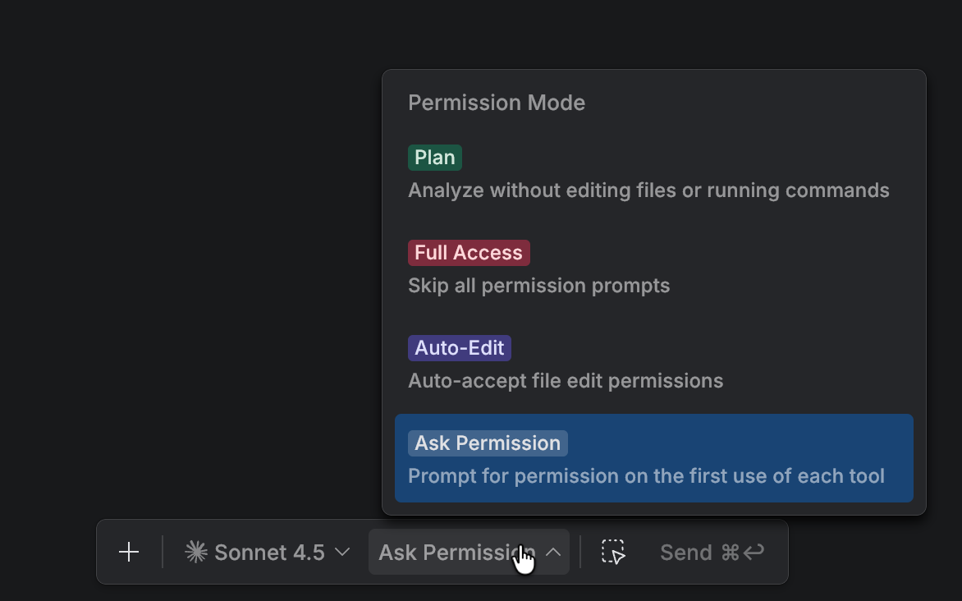The height and width of the screenshot is (601, 962).
Task: Select the red Full Access badge
Action: pyautogui.click(x=469, y=253)
